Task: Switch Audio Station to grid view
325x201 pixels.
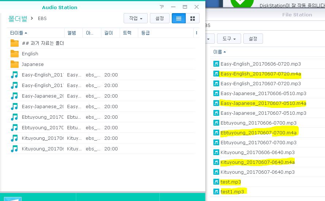Action: point(193,19)
